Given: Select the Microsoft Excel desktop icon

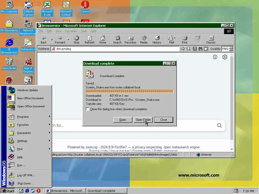Looking at the screenshot, I should coord(47,9).
